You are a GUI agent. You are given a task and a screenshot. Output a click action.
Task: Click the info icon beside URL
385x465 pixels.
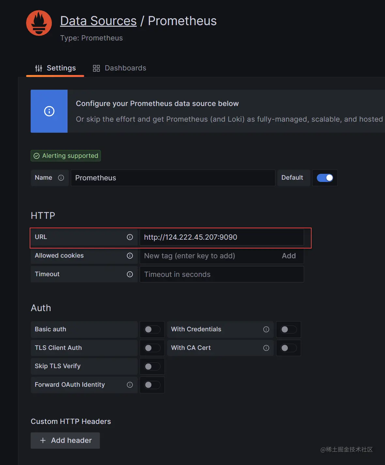[130, 237]
